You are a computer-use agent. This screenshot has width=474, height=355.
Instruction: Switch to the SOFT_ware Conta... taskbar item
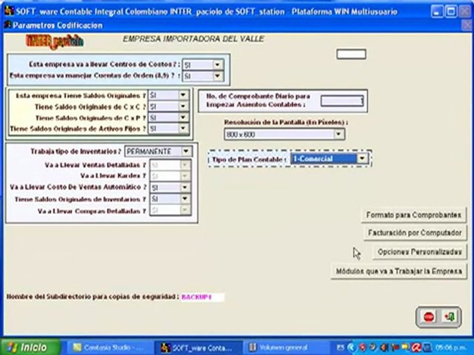(x=198, y=348)
